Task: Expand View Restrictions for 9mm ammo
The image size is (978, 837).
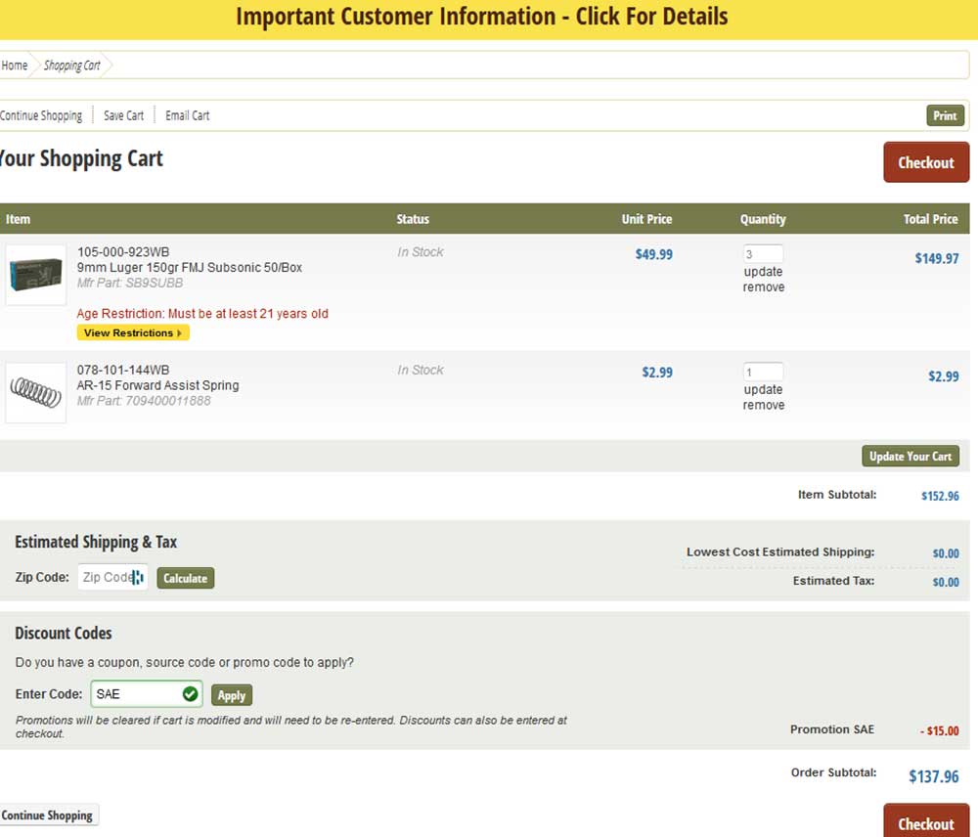Action: click(133, 333)
